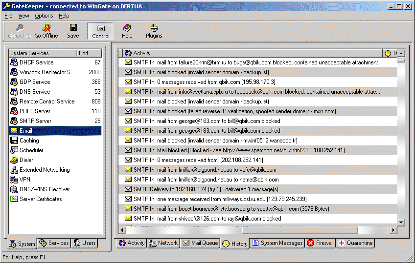The image size is (415, 263).
Task: Select row mentioning spamcop.net blocked mail
Action: 258,150
